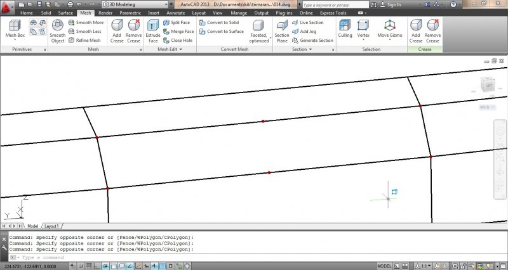The width and height of the screenshot is (508, 270).
Task: Open the Primitives panel dialog launcher
Action: [x=44, y=50]
